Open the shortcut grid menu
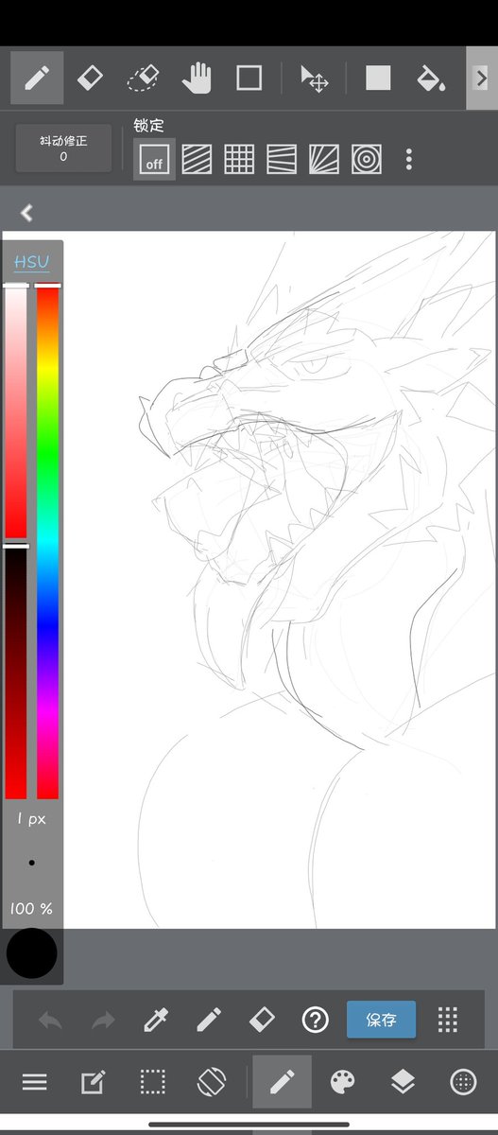This screenshot has width=498, height=1135. click(448, 1020)
